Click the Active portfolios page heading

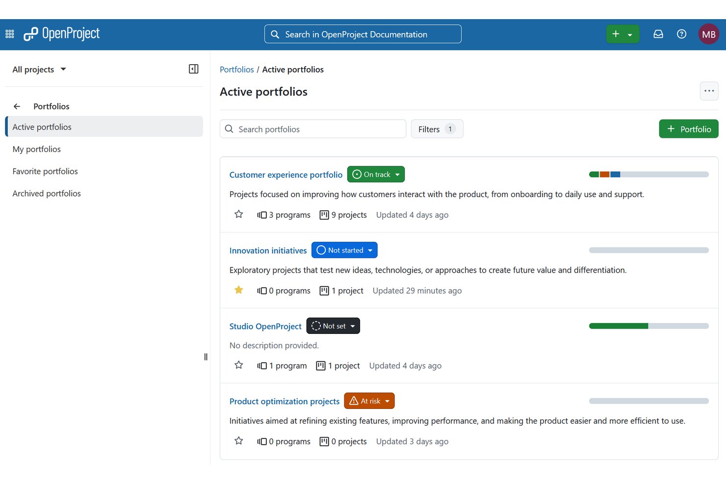point(264,92)
